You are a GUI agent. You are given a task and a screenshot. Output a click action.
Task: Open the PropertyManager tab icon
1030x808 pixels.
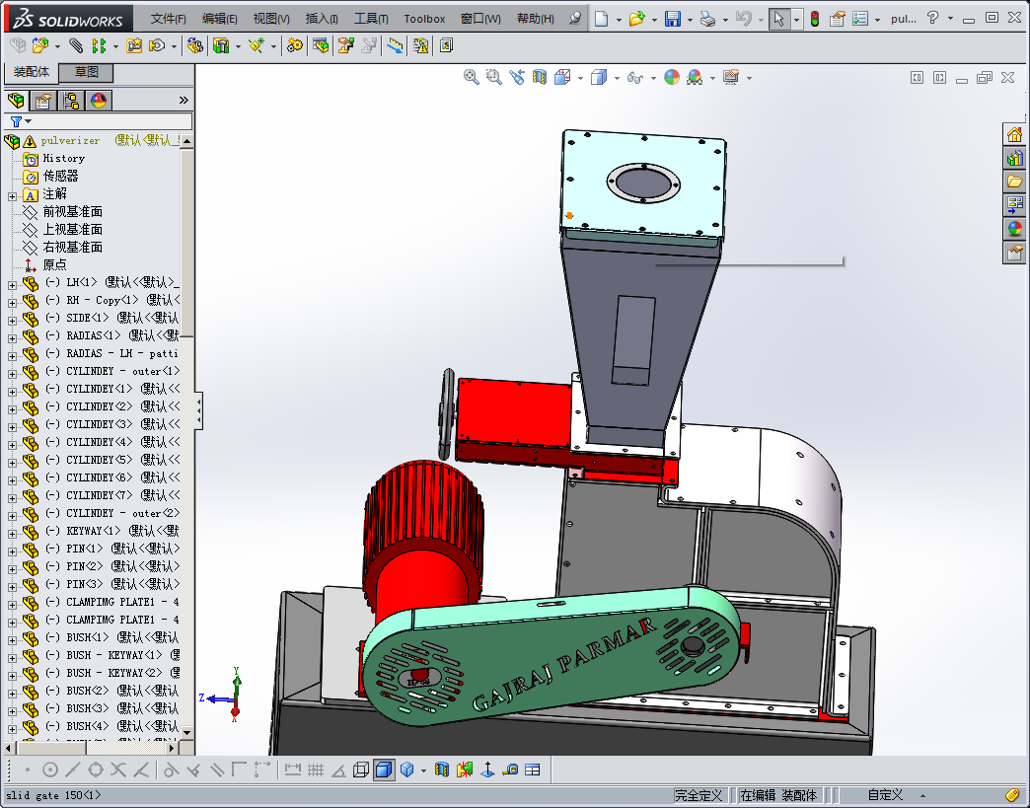(x=43, y=101)
